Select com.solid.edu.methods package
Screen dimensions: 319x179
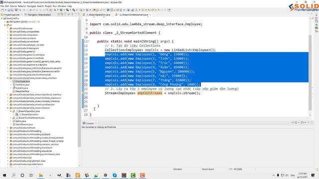(22, 128)
